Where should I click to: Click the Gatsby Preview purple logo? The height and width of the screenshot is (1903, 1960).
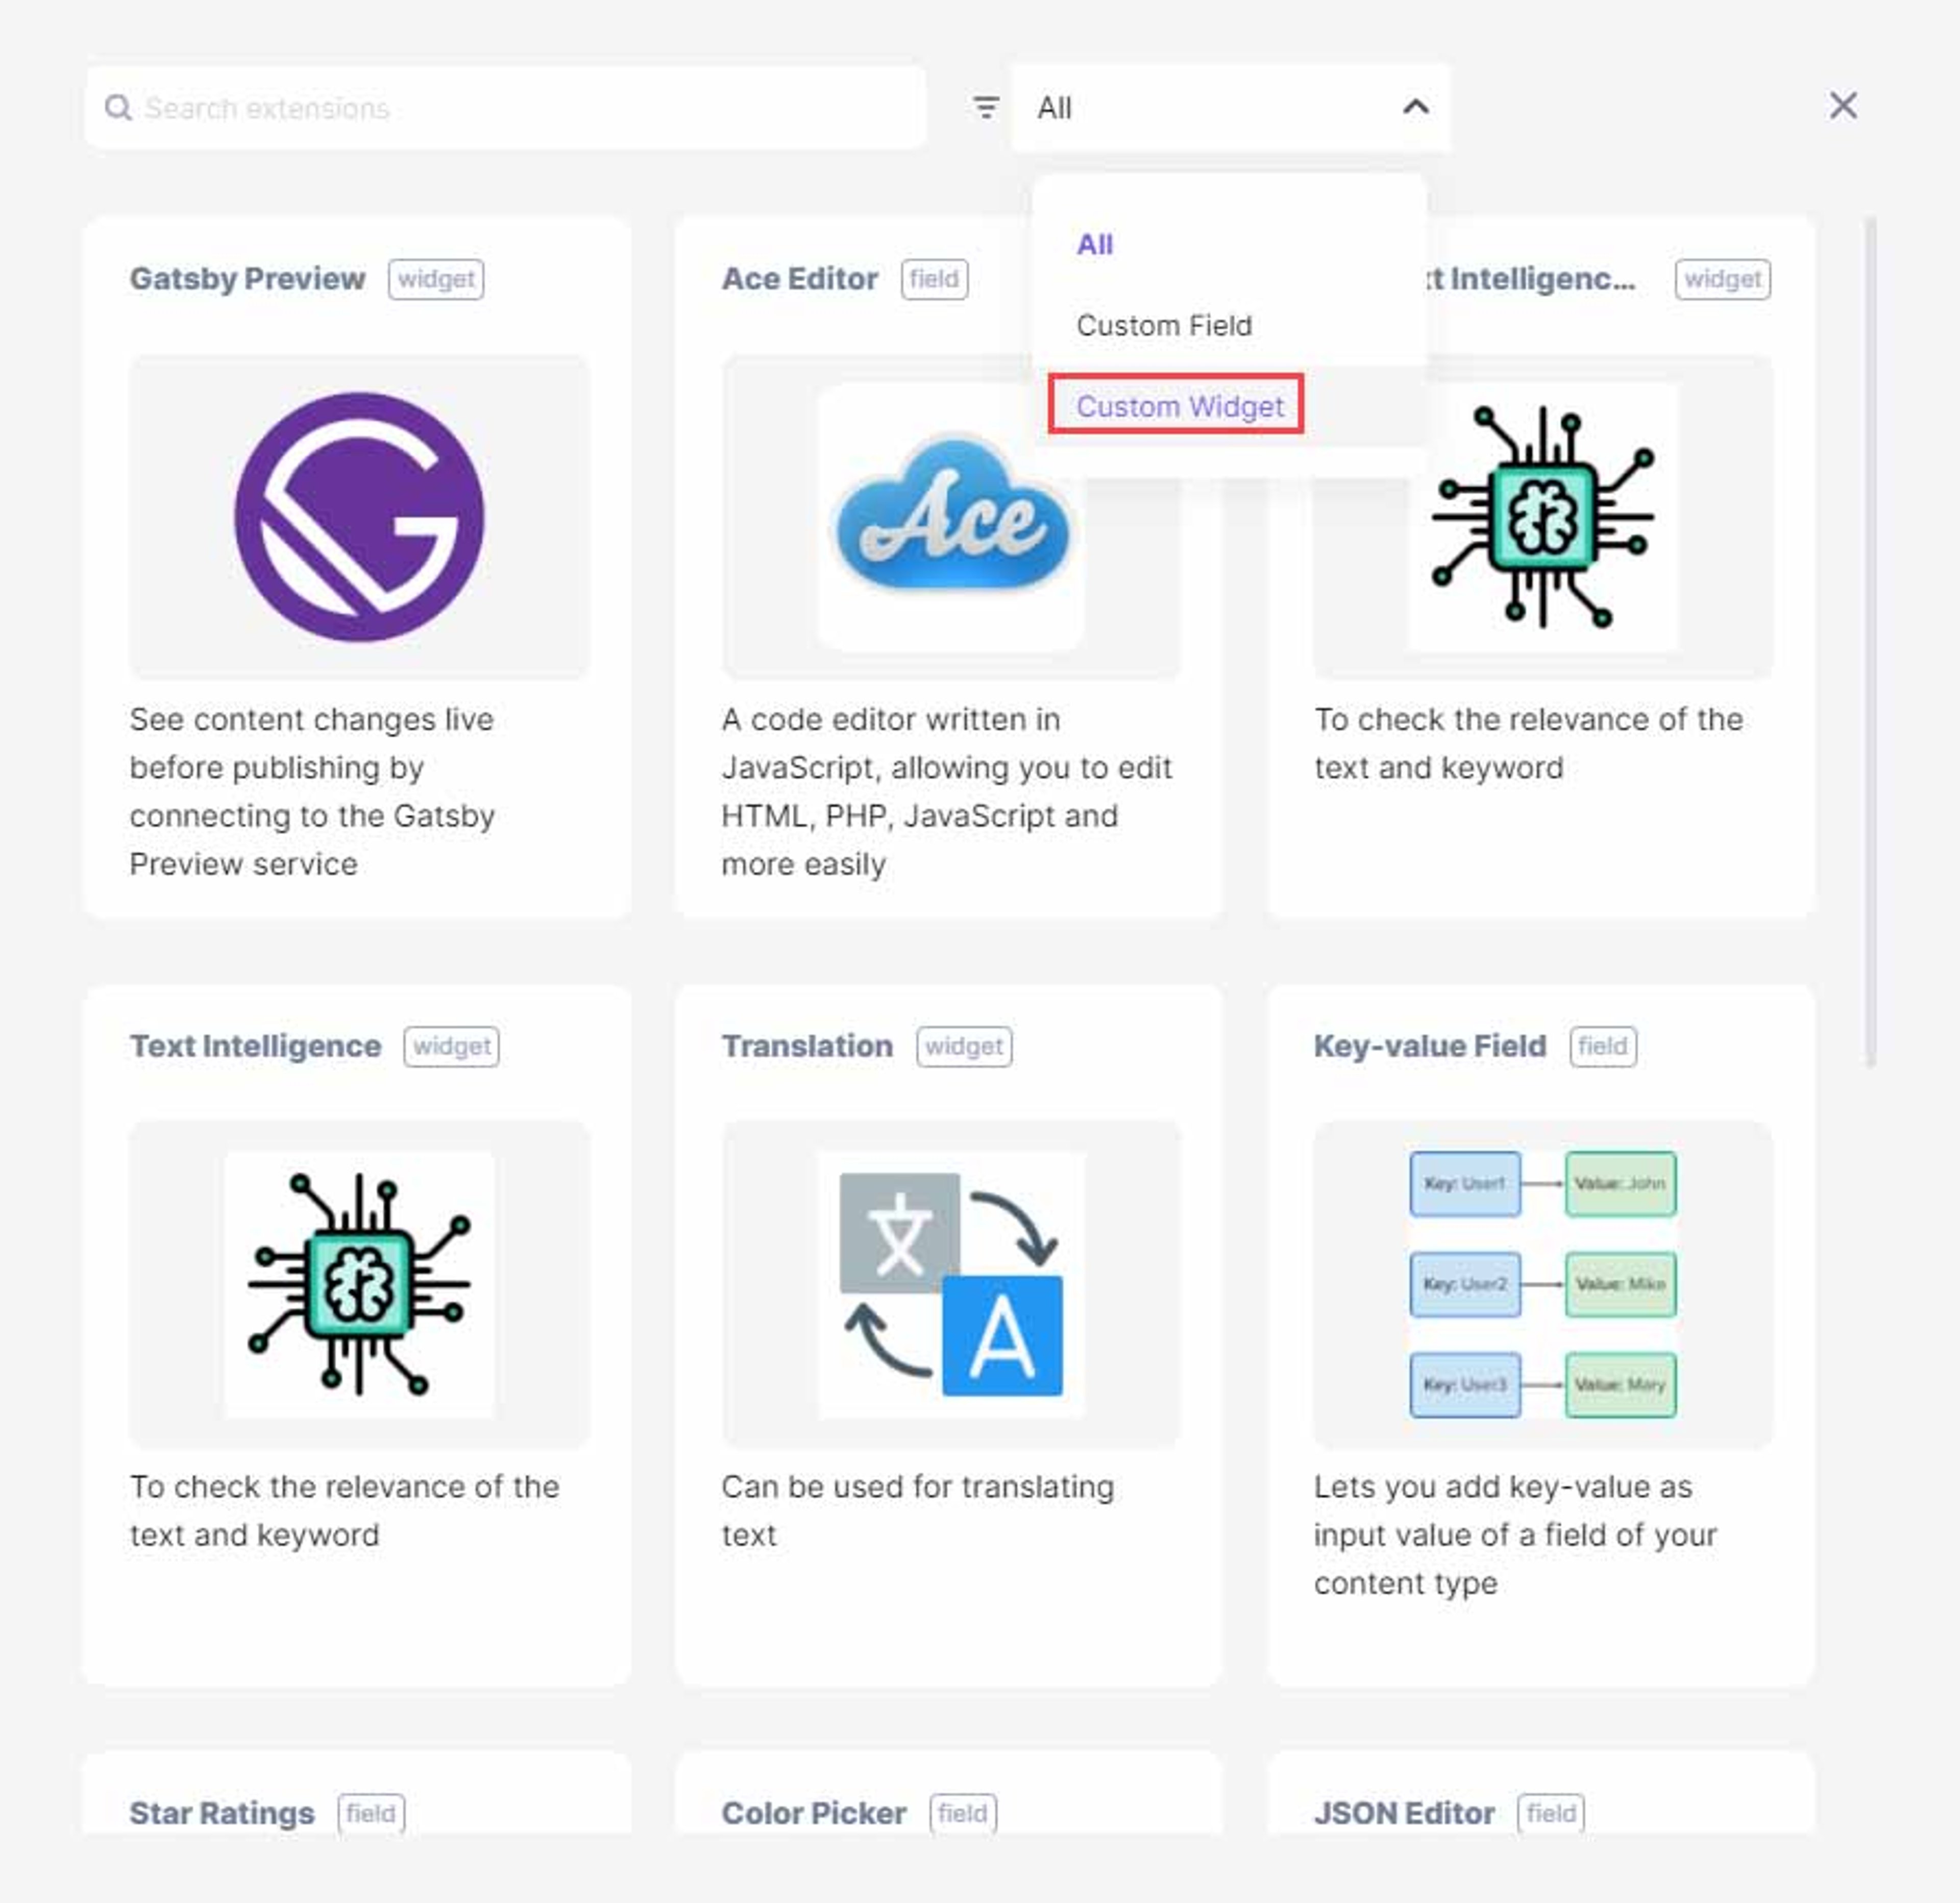[359, 516]
